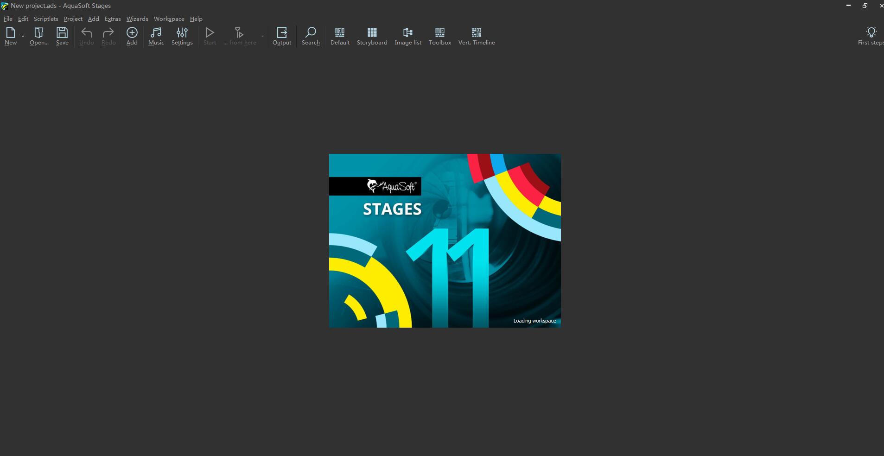The height and width of the screenshot is (456, 884).
Task: Save the current project
Action: pyautogui.click(x=62, y=36)
